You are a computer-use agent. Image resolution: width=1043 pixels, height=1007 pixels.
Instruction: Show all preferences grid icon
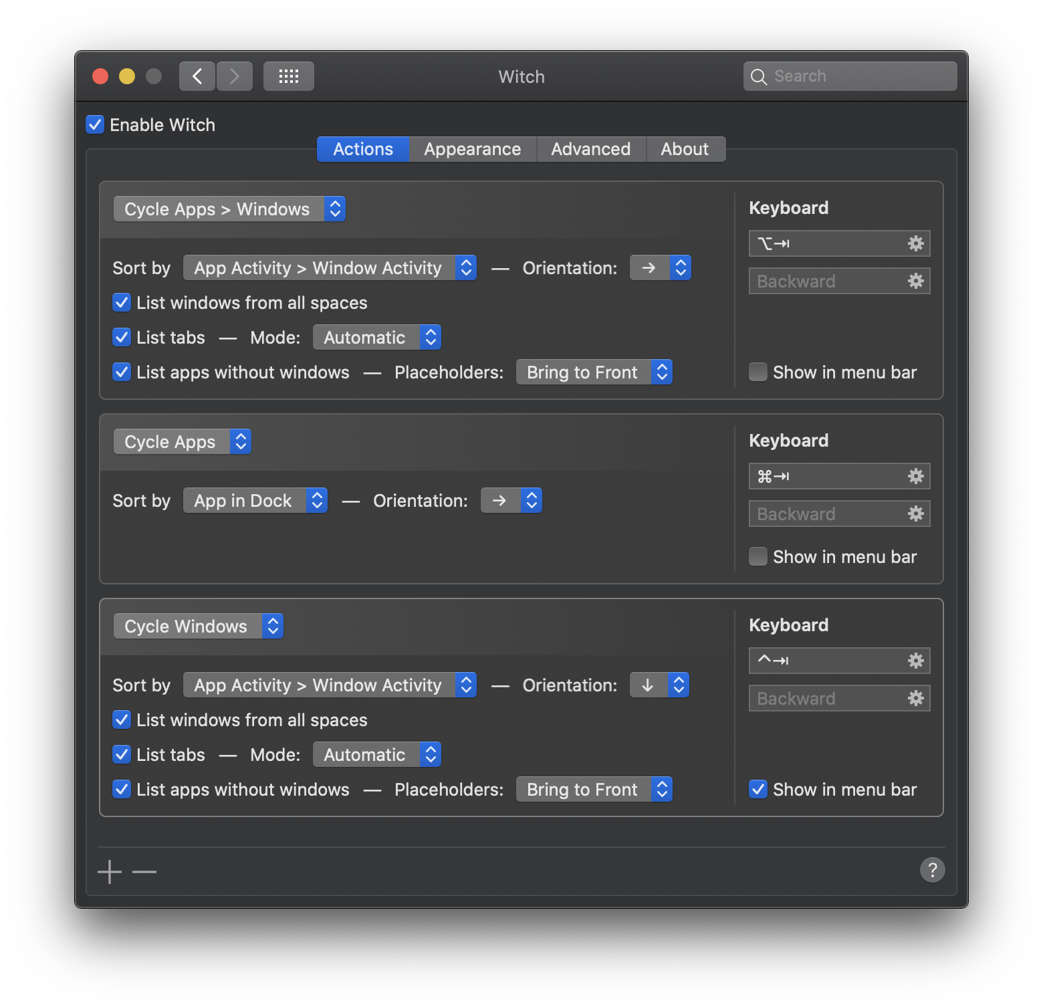pyautogui.click(x=289, y=76)
